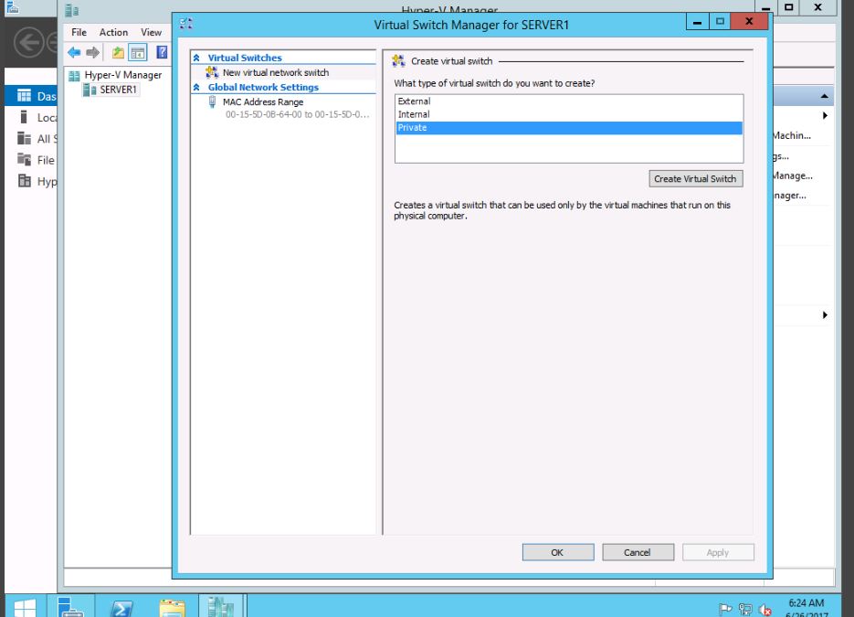The width and height of the screenshot is (854, 617).
Task: Click Cancel in Virtual Switch Manager
Action: [638, 552]
